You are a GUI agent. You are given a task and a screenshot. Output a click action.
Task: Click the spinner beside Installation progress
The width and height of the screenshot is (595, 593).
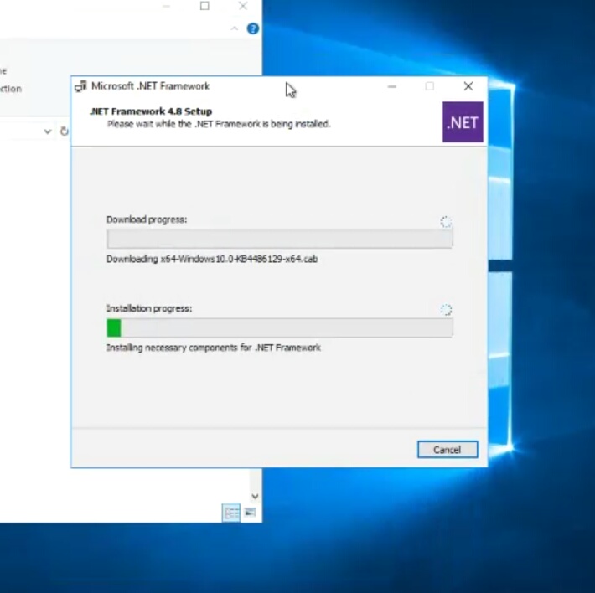pos(446,310)
